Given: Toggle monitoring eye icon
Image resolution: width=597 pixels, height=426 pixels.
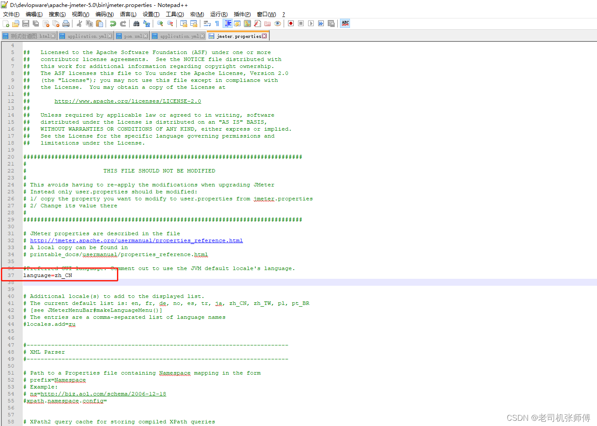Looking at the screenshot, I should coord(278,24).
